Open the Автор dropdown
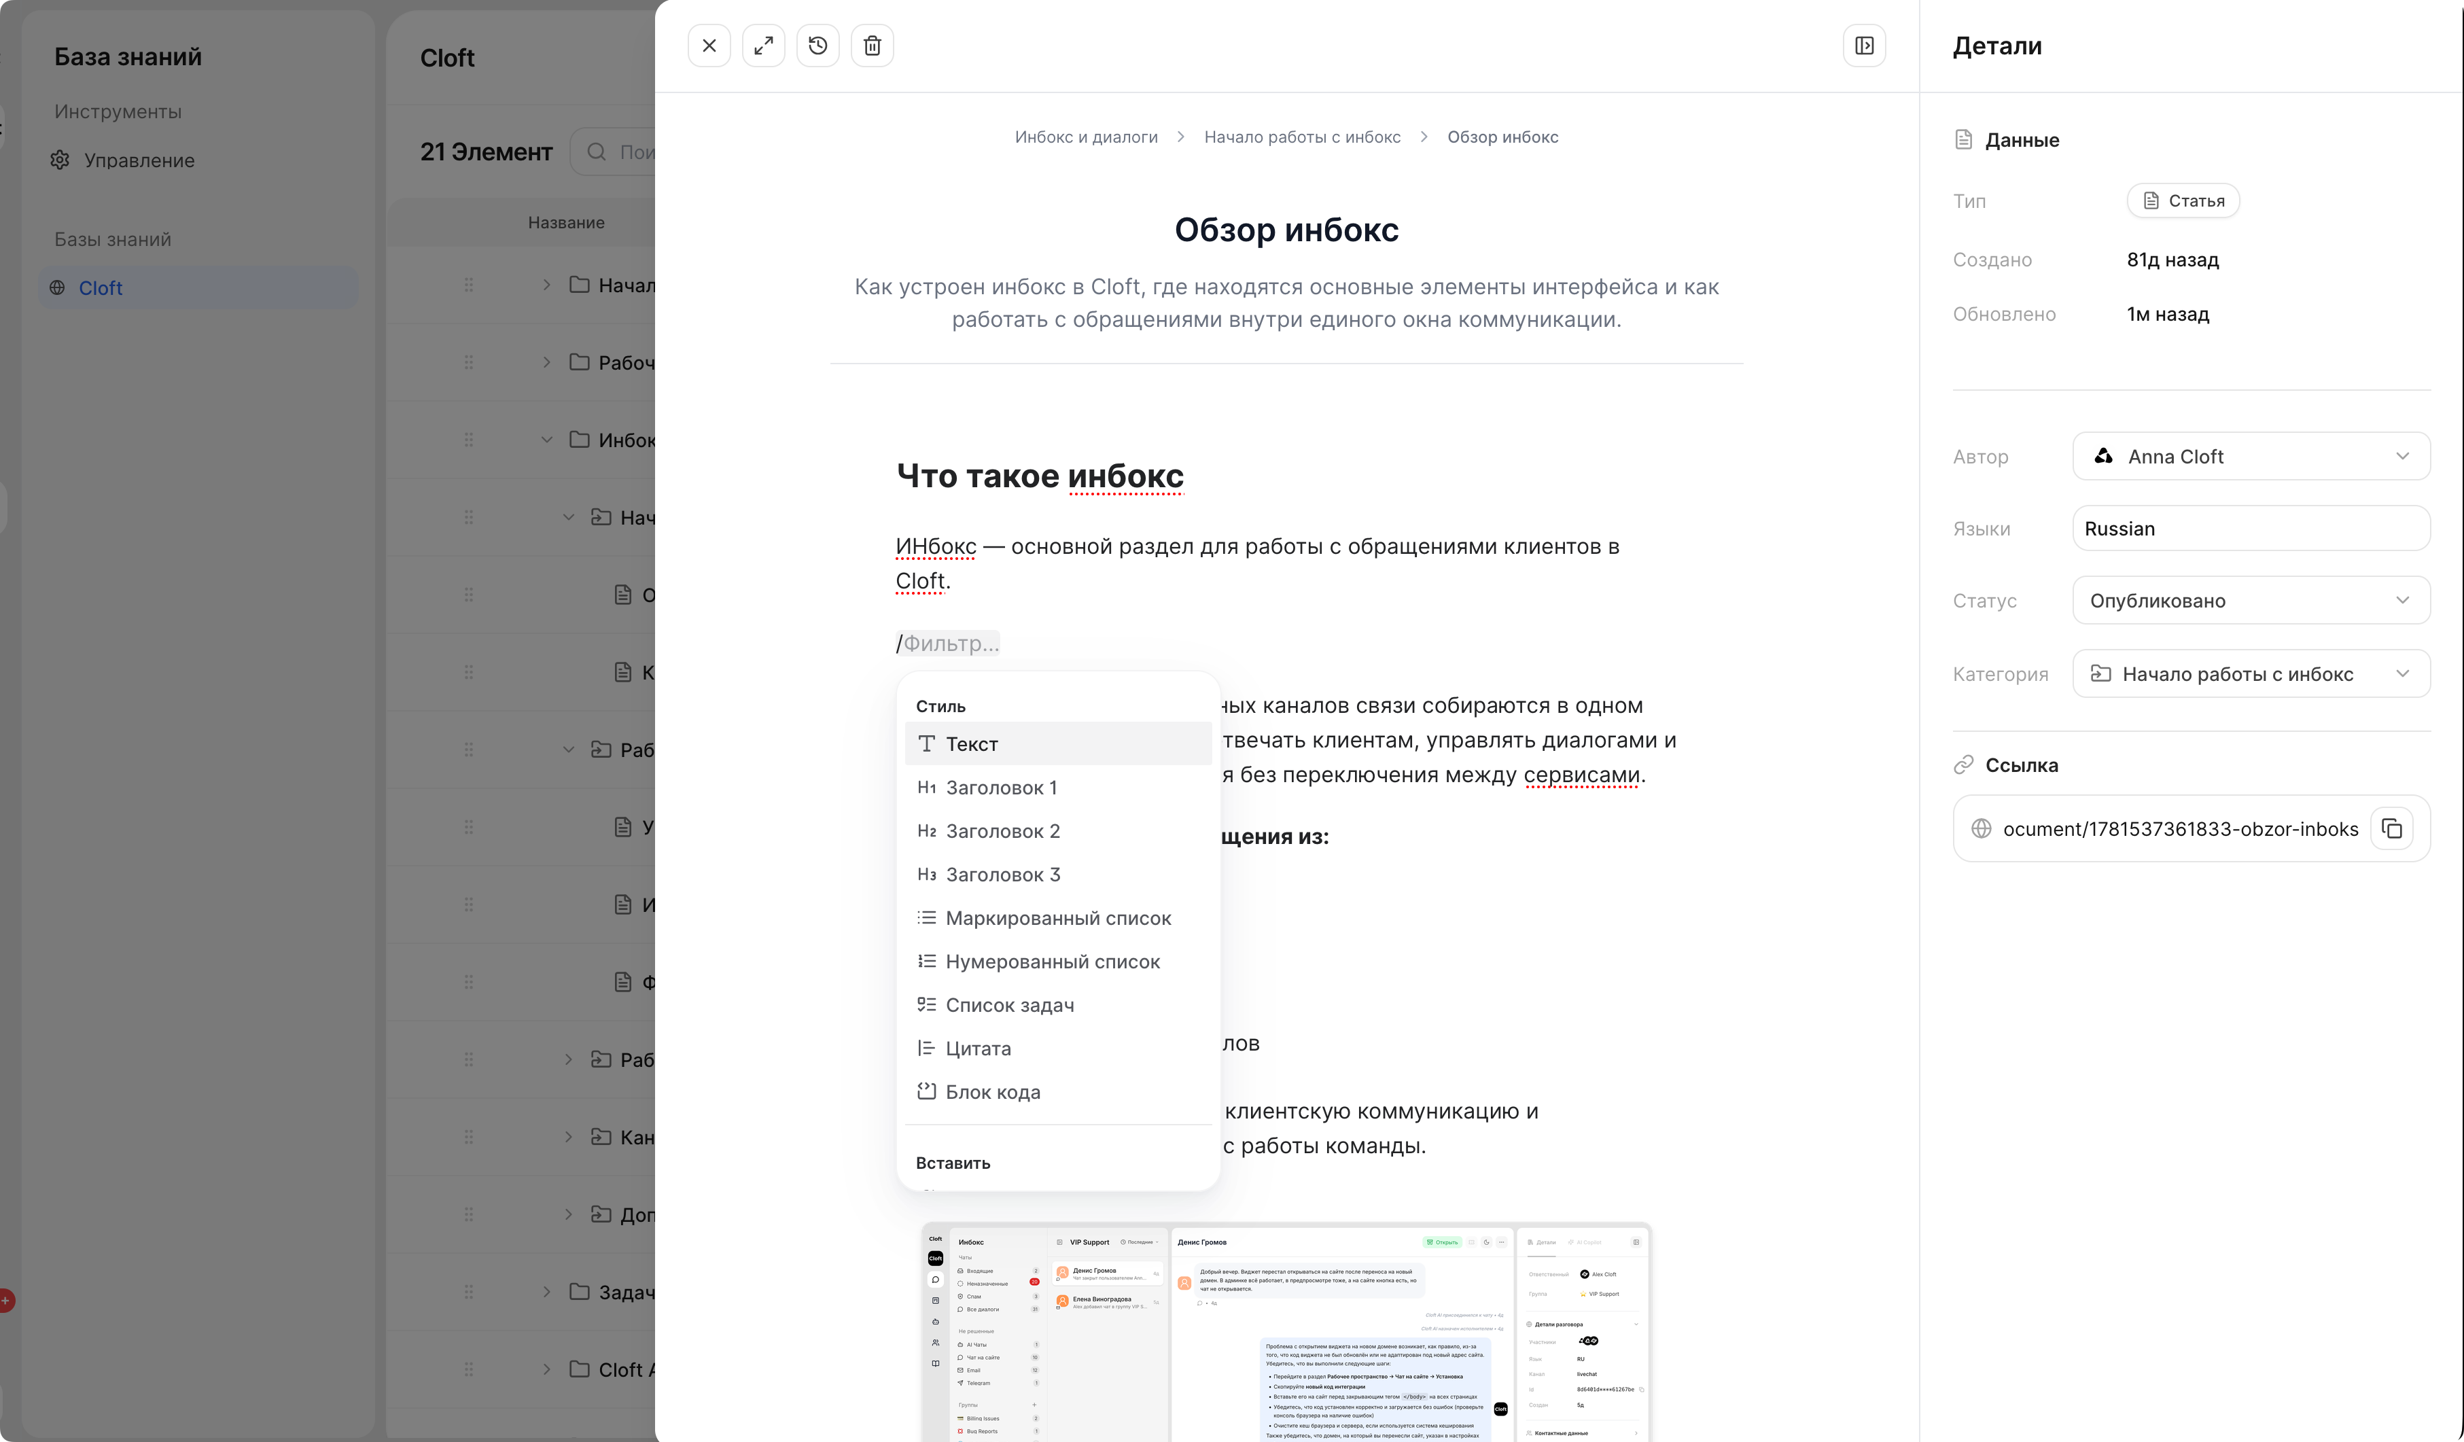2464x1442 pixels. (x=2251, y=457)
